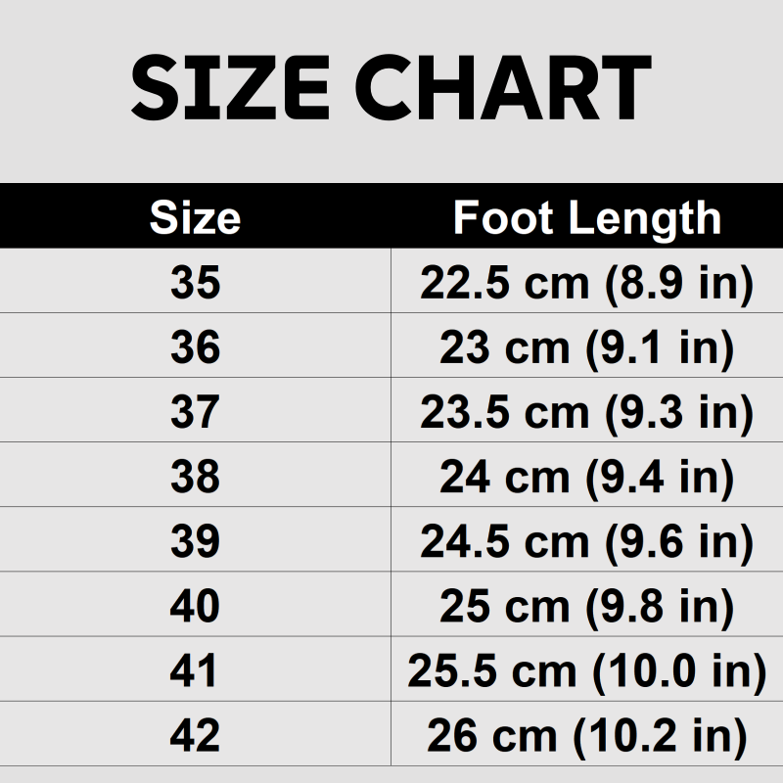The image size is (783, 783).
Task: Select the 26 cm (10.2 in) cell
Action: click(x=586, y=735)
